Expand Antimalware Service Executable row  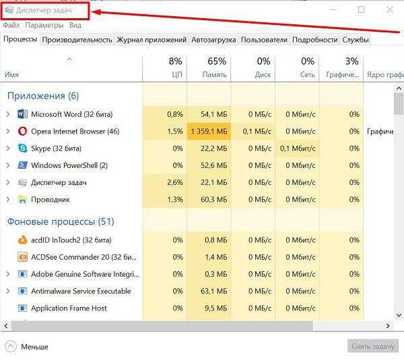pos(8,291)
